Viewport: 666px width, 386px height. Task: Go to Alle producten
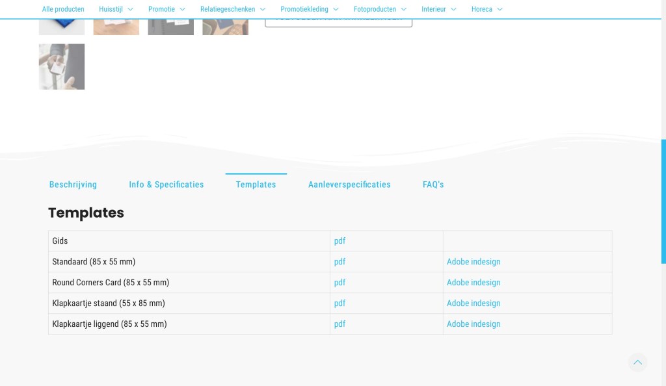(x=63, y=9)
